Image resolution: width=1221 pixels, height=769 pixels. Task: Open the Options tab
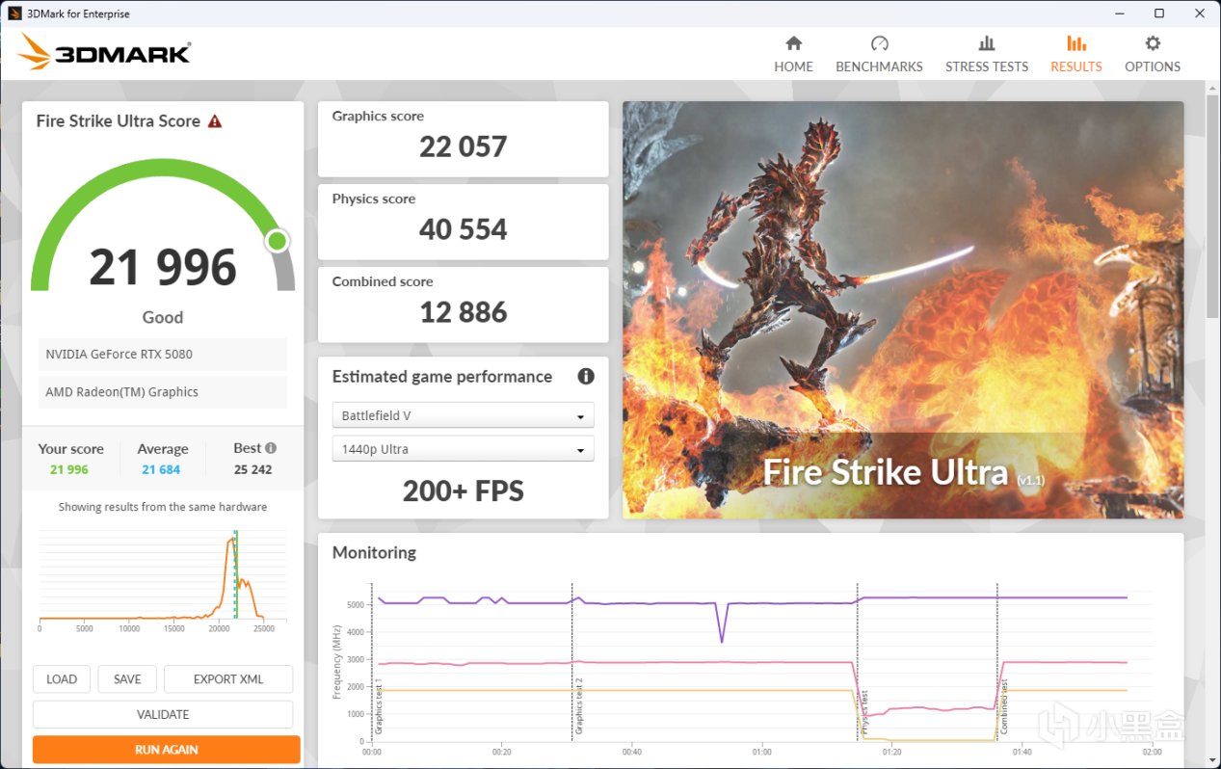coord(1153,55)
